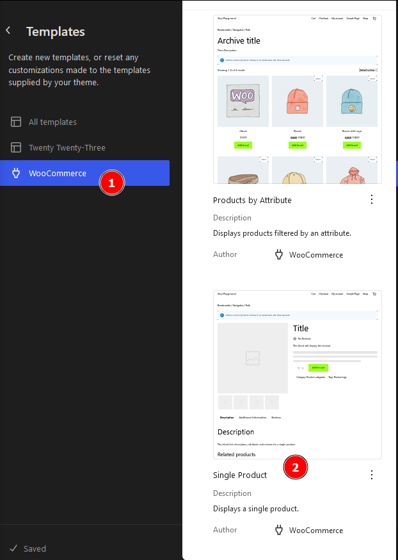The image size is (398, 560).
Task: Open the Single Product preview thumbnail
Action: 298,375
